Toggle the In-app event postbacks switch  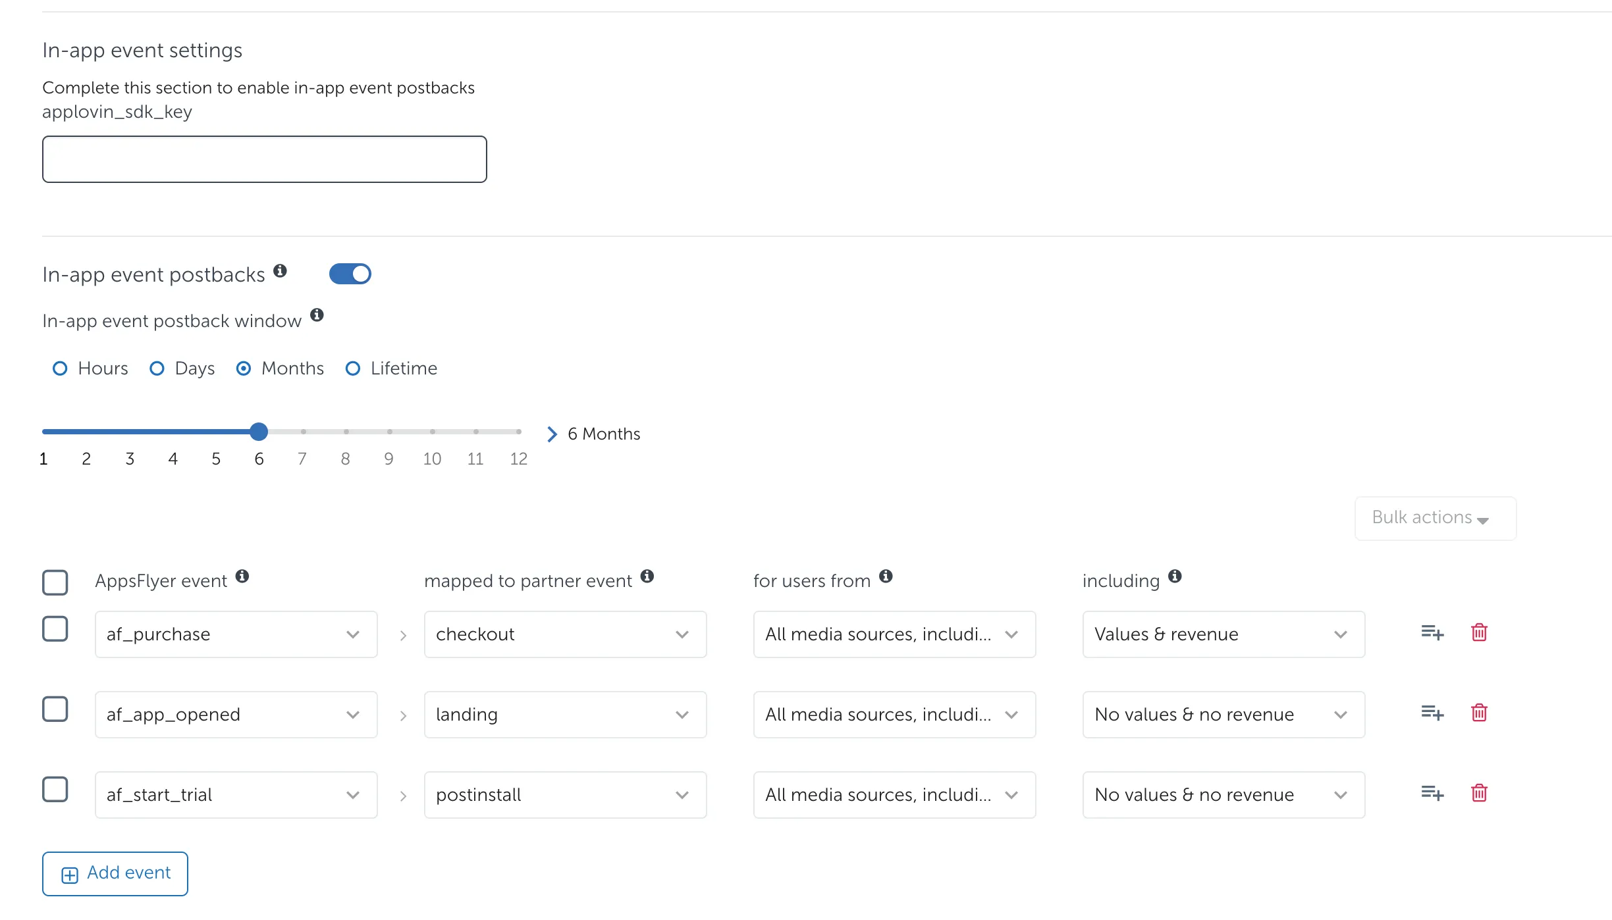pyautogui.click(x=350, y=274)
